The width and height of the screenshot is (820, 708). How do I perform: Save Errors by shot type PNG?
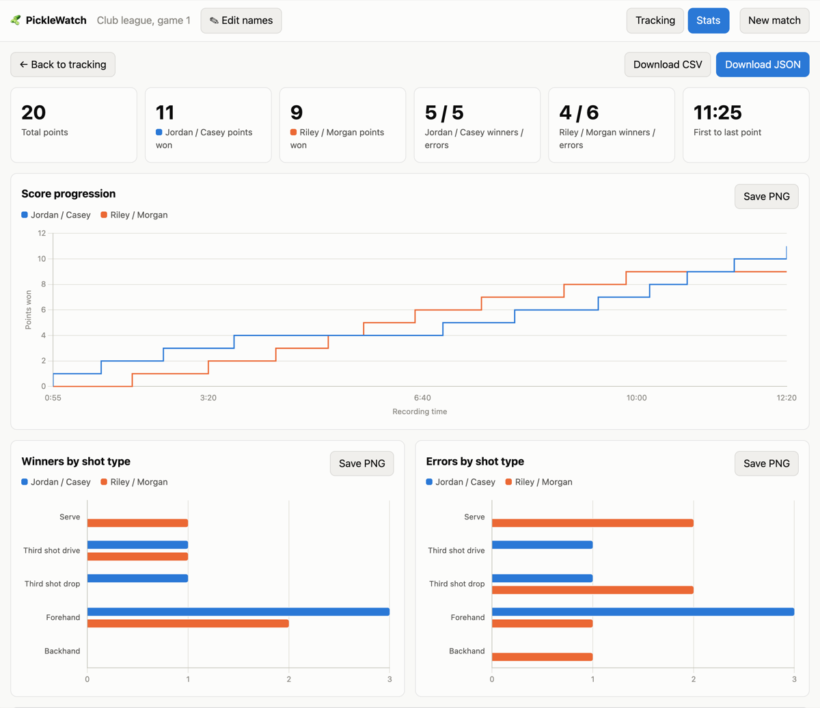click(x=766, y=463)
